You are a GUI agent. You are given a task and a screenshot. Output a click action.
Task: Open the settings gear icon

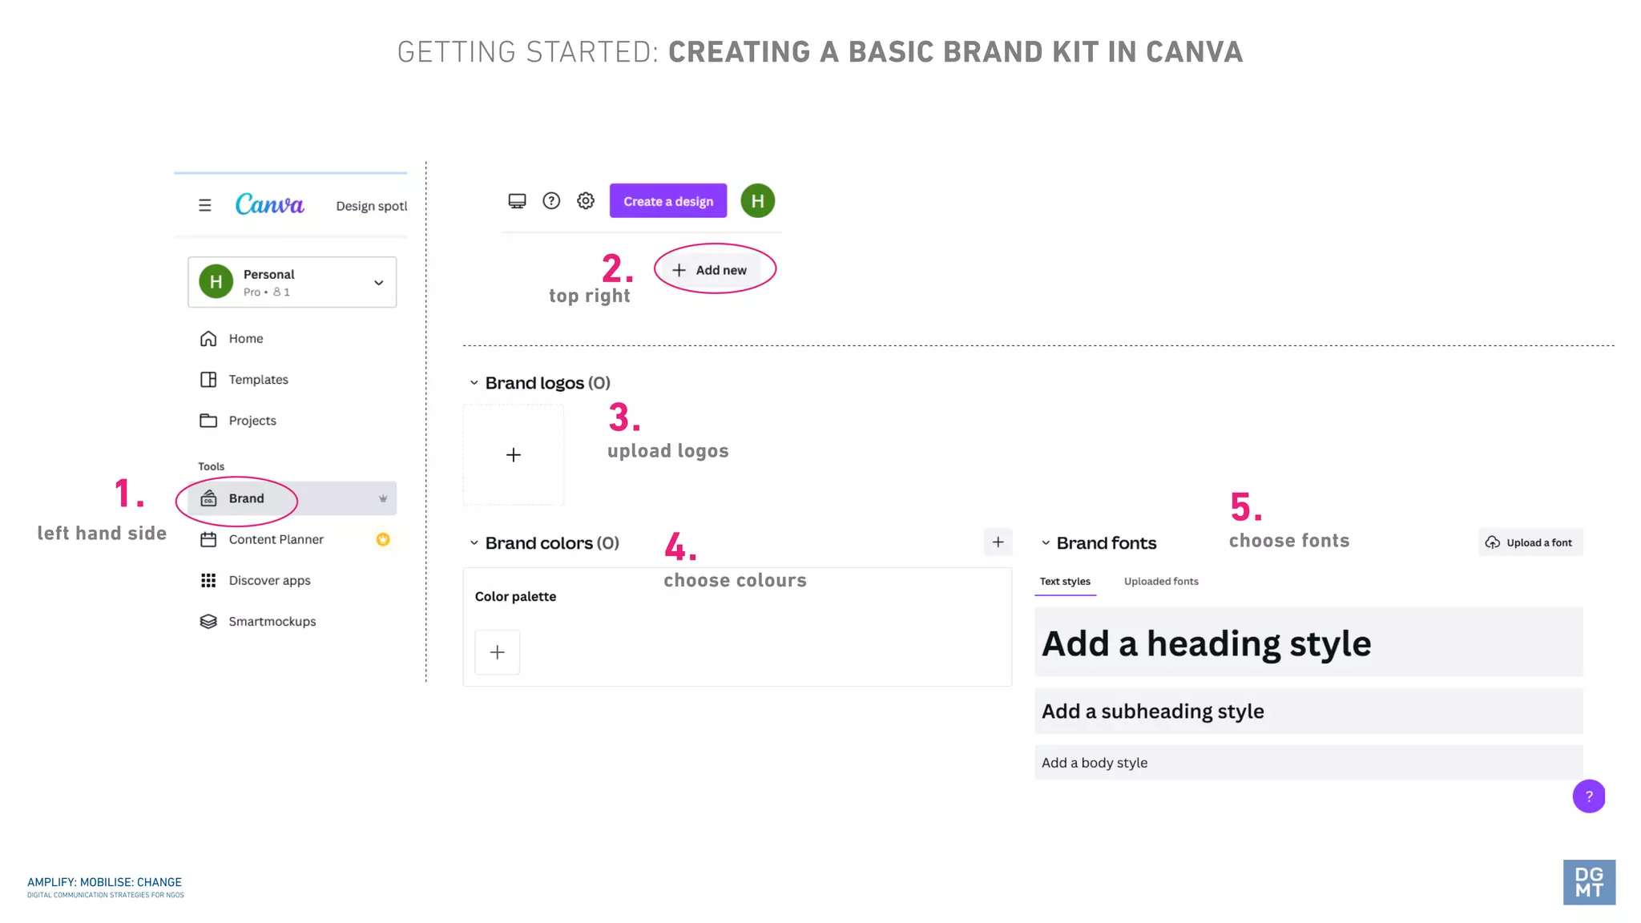coord(586,201)
